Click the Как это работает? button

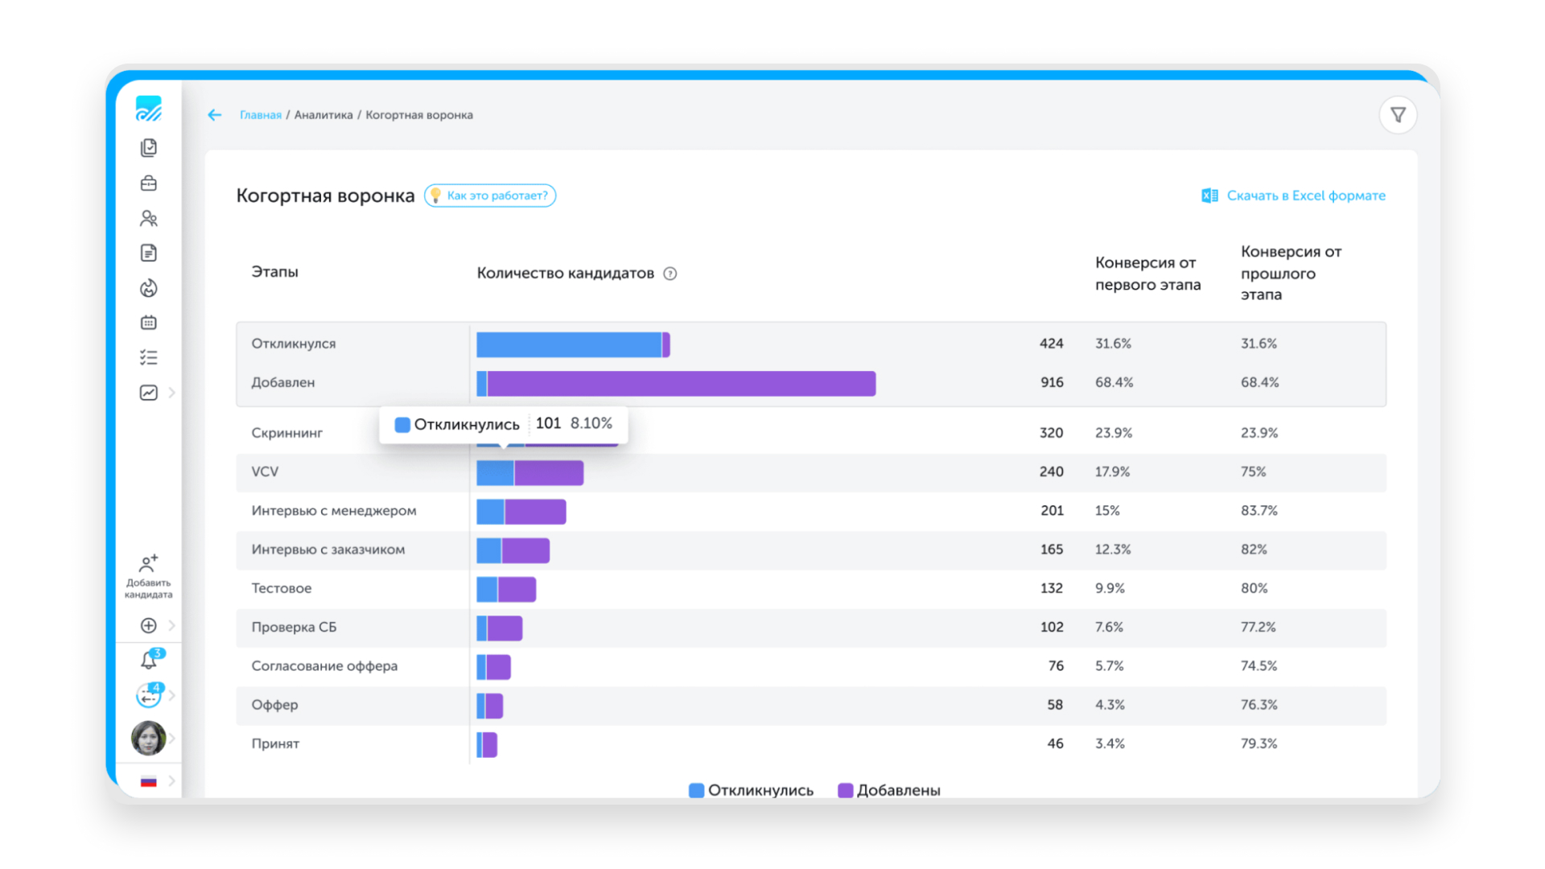(490, 196)
